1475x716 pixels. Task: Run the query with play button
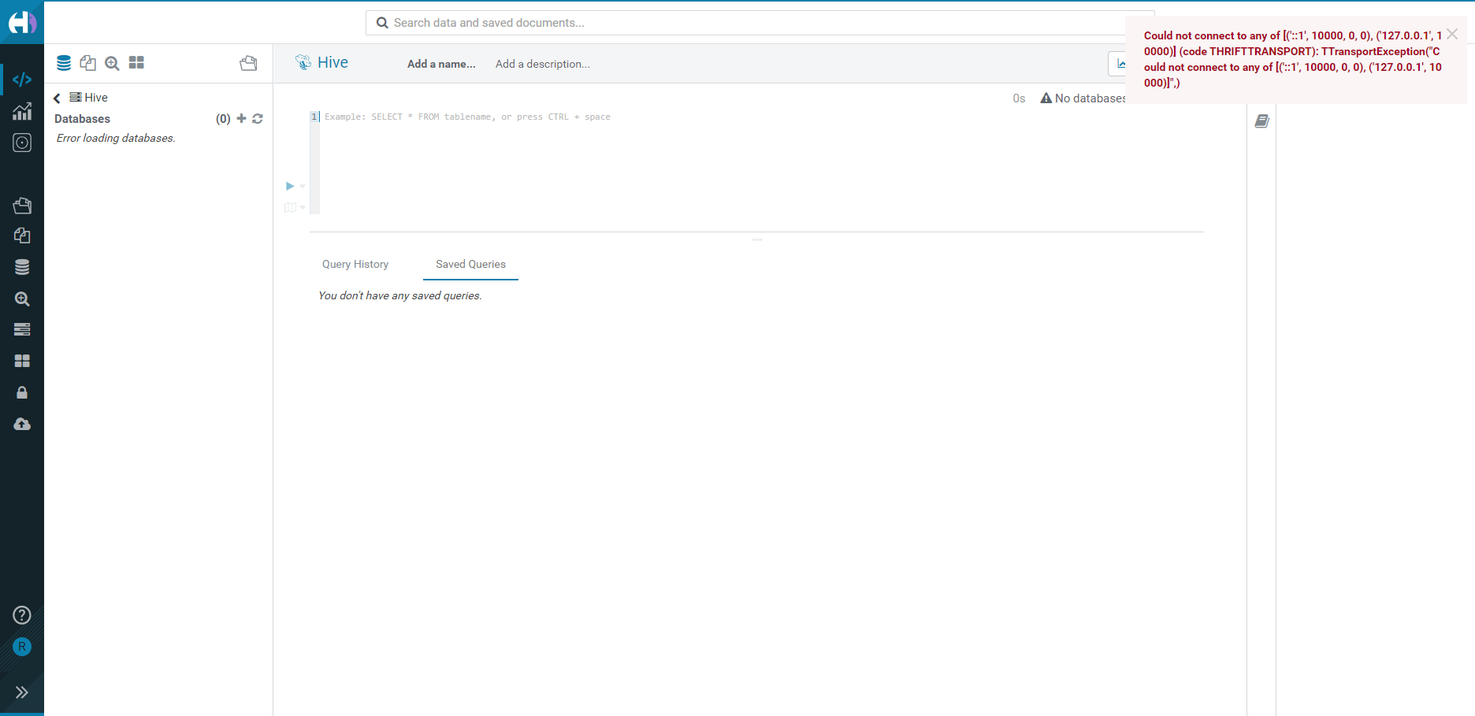point(290,186)
